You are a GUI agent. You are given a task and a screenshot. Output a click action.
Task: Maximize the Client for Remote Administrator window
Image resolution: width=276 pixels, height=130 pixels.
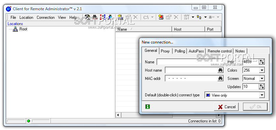tap(204, 7)
